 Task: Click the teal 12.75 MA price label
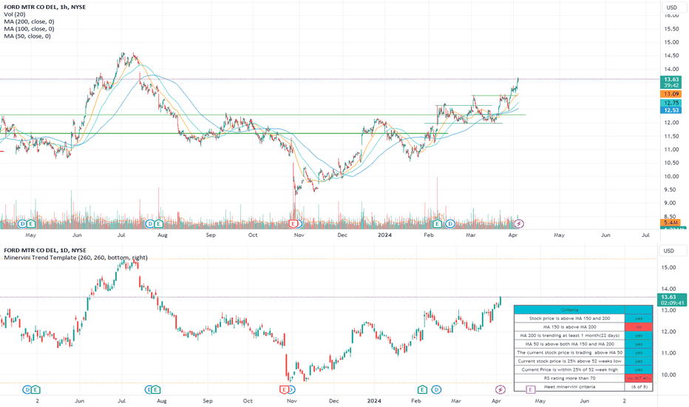(x=671, y=103)
